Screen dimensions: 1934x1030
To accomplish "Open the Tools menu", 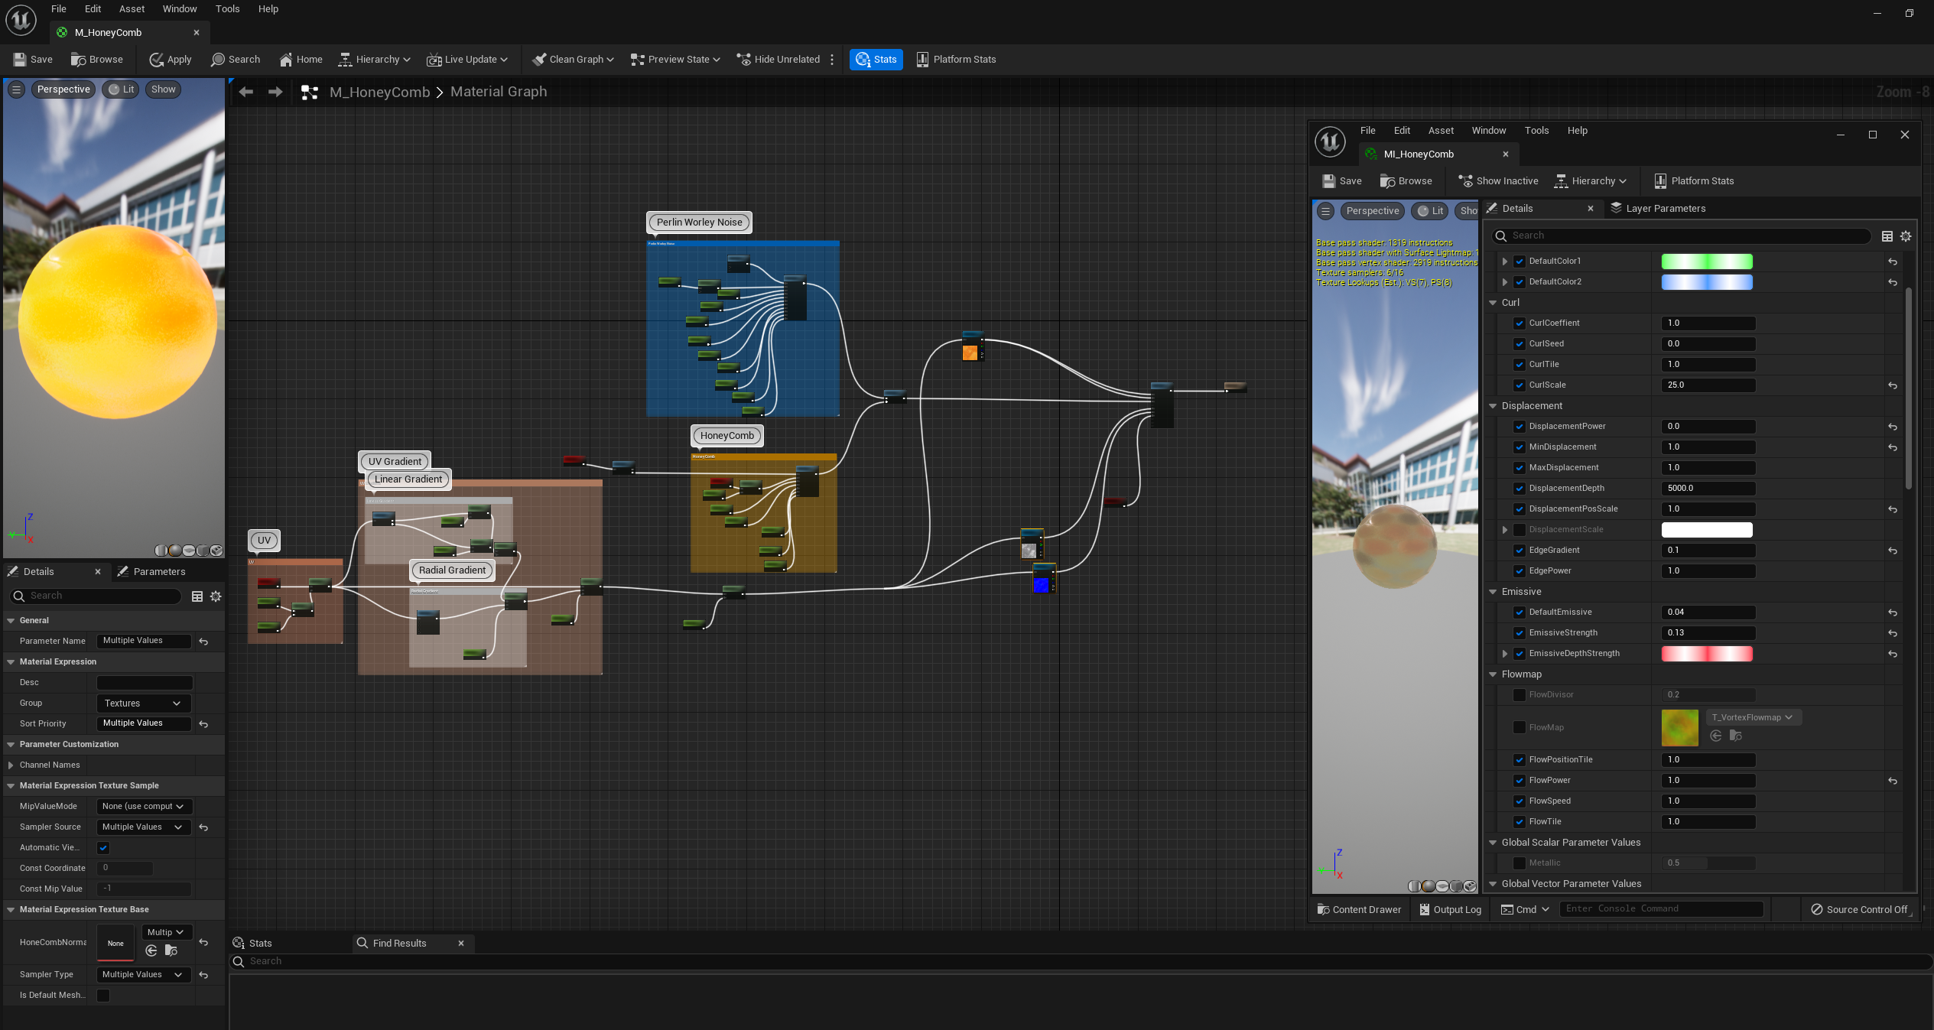I will tap(227, 8).
